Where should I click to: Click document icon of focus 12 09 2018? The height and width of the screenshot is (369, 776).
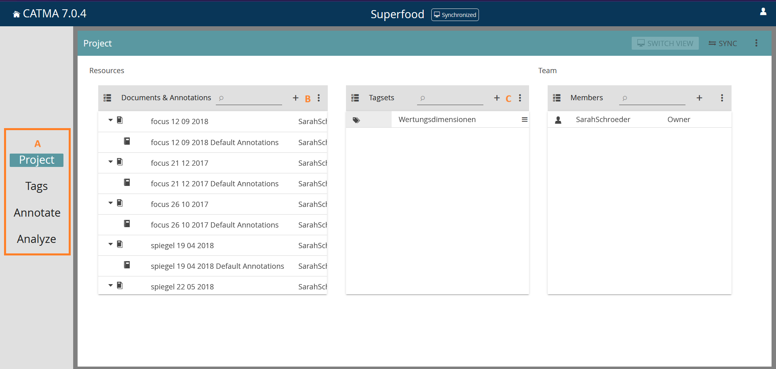pos(120,120)
